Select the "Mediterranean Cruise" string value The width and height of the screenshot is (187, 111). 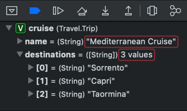[x=131, y=42]
